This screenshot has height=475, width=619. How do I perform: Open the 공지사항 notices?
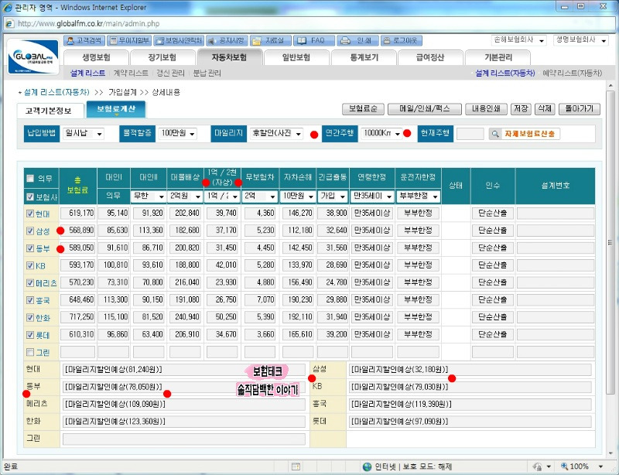click(227, 41)
